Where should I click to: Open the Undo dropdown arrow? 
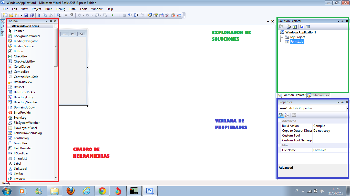pyautogui.click(x=83, y=15)
